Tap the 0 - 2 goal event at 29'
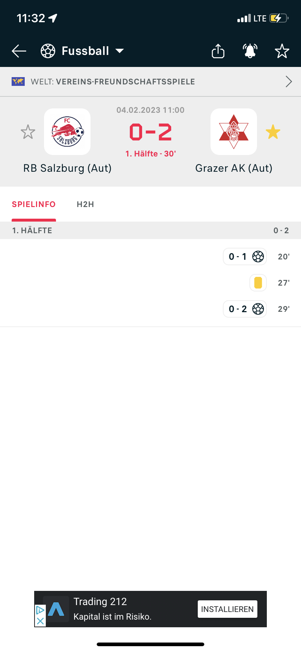Screen dimensions: 301x652 pyautogui.click(x=245, y=309)
